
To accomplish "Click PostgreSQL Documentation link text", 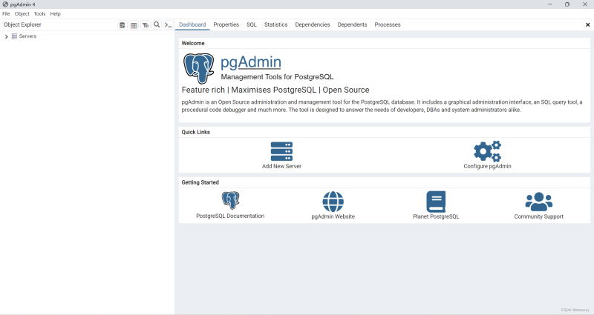I will click(230, 216).
